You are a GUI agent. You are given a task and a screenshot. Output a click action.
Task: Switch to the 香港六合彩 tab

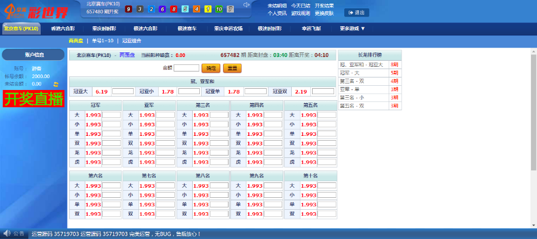63,29
